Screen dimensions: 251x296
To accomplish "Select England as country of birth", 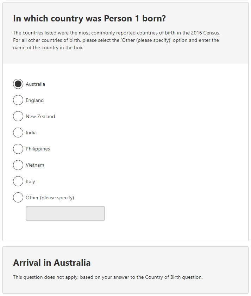I will point(18,100).
